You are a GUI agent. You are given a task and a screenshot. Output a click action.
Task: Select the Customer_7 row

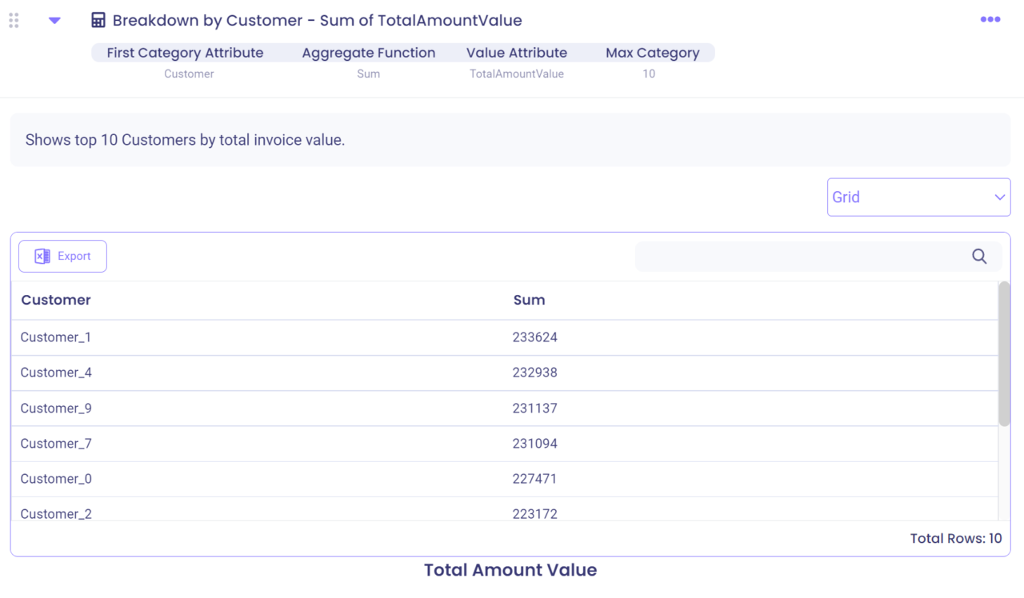[x=505, y=443]
